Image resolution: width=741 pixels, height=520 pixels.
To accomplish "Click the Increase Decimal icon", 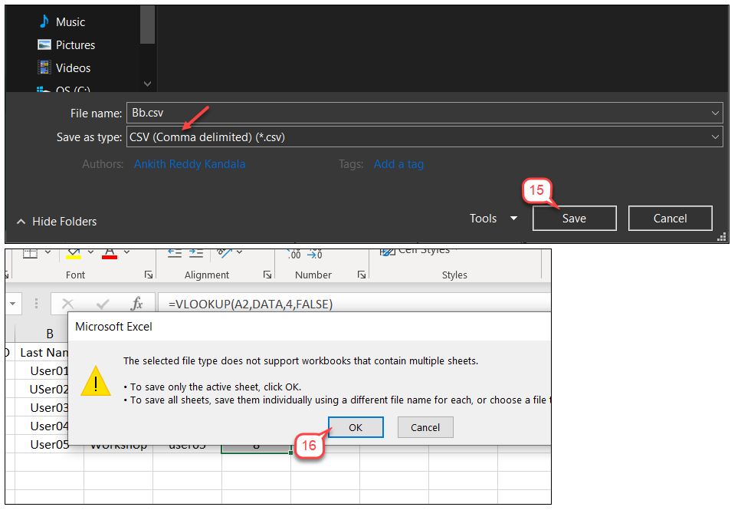I will pyautogui.click(x=294, y=254).
